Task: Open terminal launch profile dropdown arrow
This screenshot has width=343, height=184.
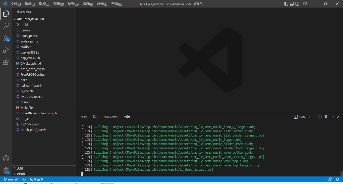Action: 314,117
